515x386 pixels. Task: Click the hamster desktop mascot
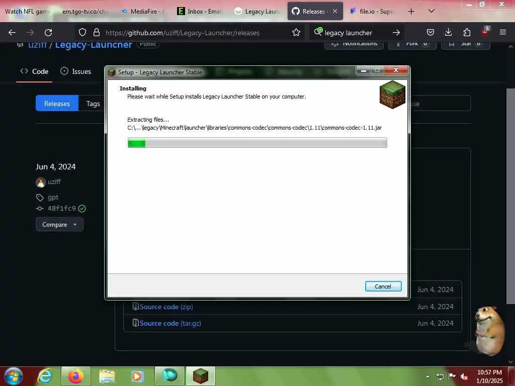click(489, 331)
